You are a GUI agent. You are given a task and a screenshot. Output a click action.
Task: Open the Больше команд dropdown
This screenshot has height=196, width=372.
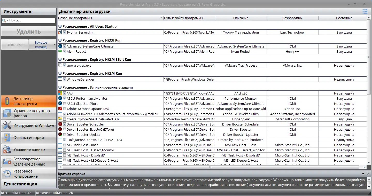click(42, 45)
